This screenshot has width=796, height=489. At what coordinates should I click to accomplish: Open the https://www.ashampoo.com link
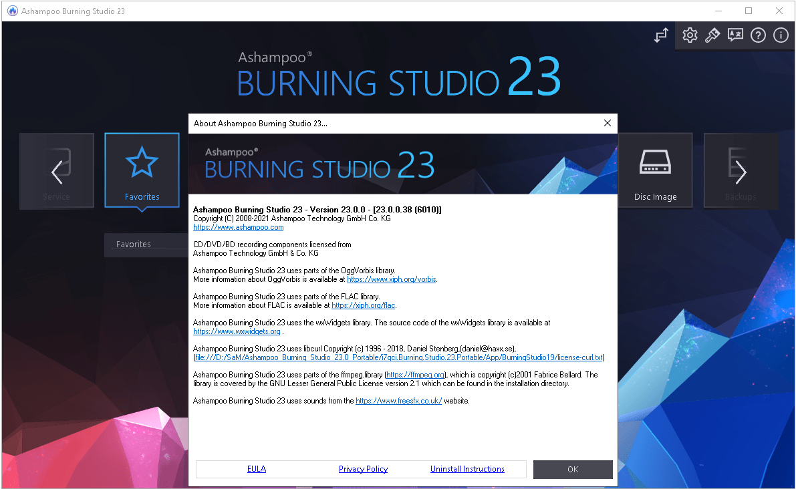click(x=238, y=227)
